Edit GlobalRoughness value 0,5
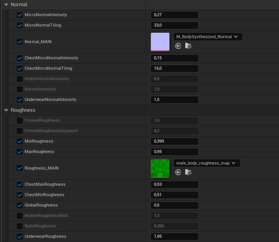 174,205
